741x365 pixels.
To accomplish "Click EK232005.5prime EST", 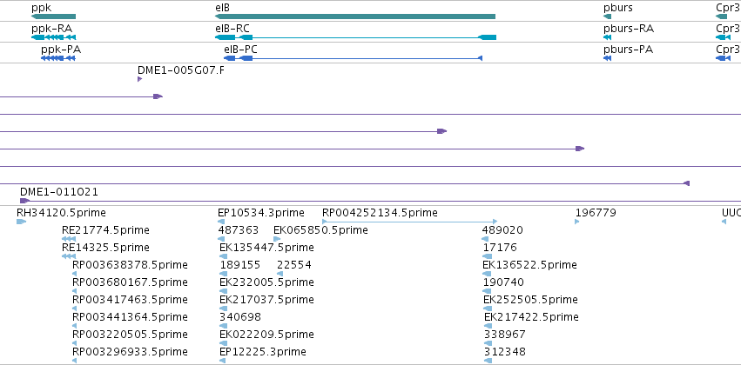I will coord(266,282).
